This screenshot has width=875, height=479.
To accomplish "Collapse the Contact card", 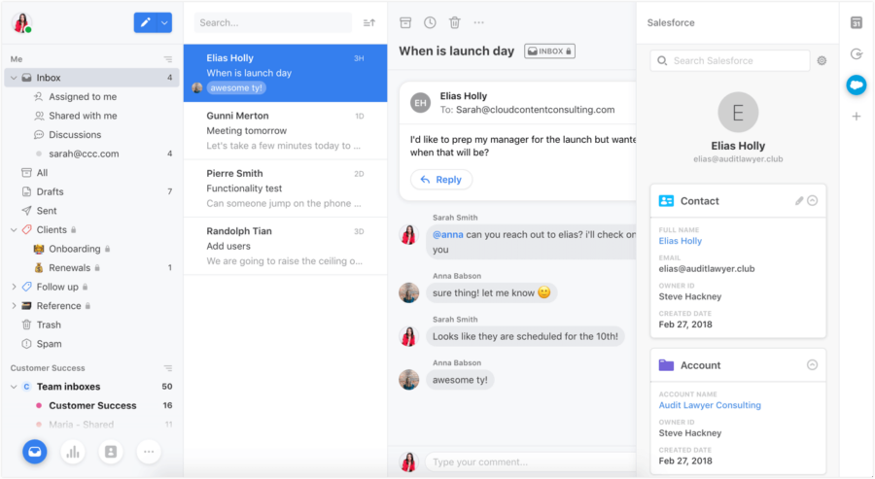I will (813, 201).
